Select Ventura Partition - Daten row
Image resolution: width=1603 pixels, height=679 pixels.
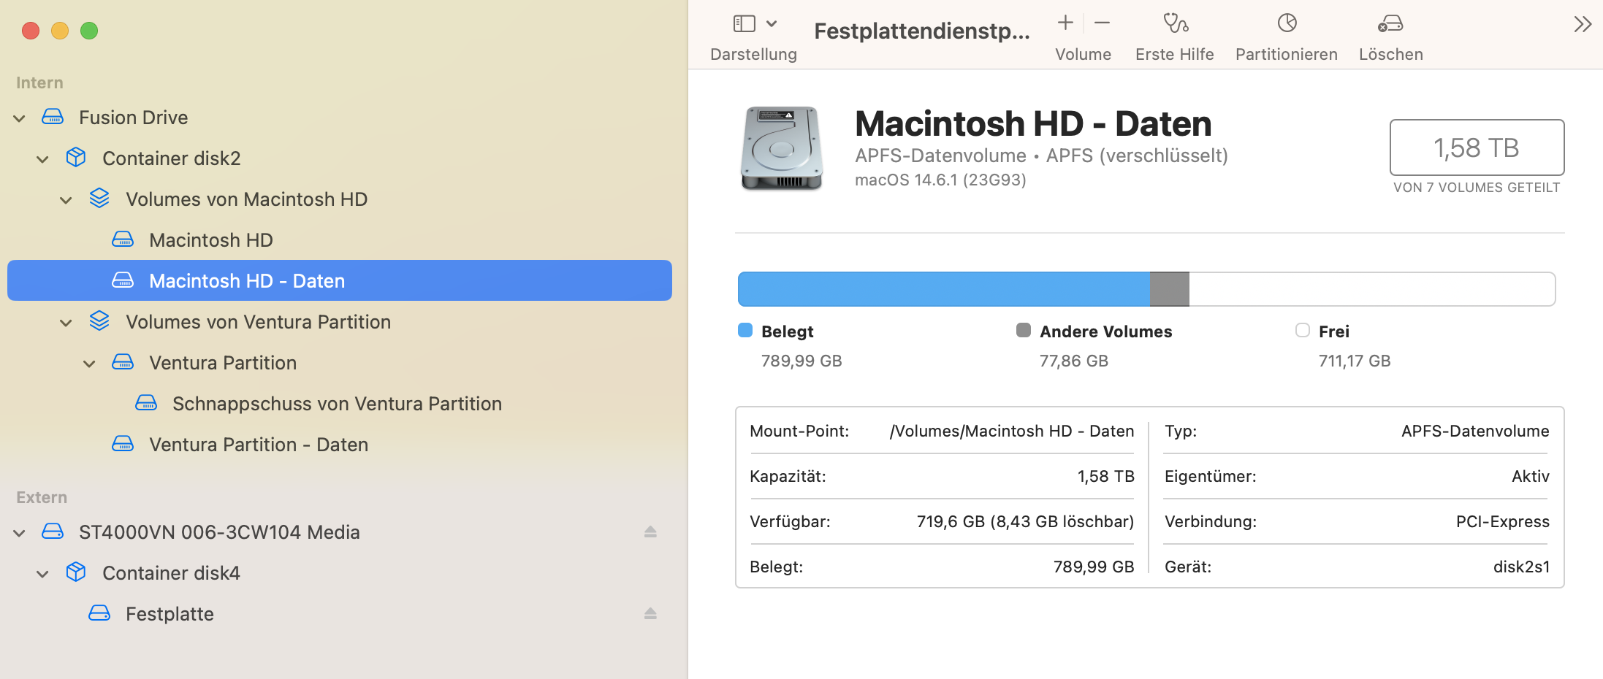pyautogui.click(x=340, y=444)
